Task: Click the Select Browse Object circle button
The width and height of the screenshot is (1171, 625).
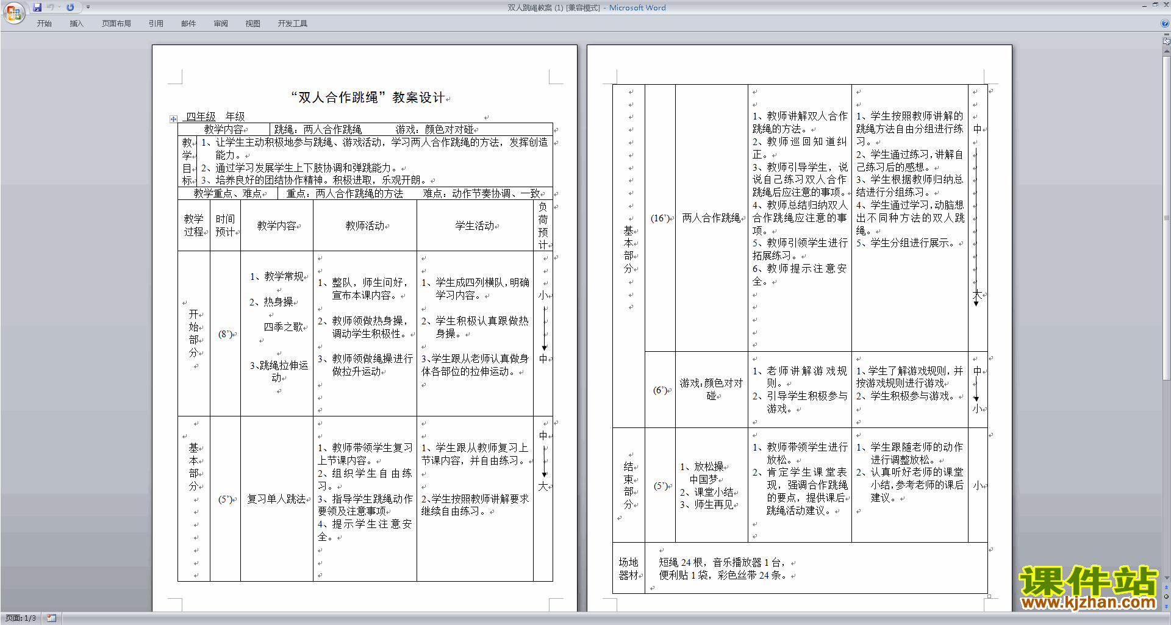Action: pos(1166,596)
